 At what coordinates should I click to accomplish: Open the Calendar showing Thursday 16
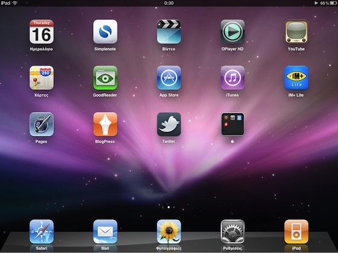point(42,31)
